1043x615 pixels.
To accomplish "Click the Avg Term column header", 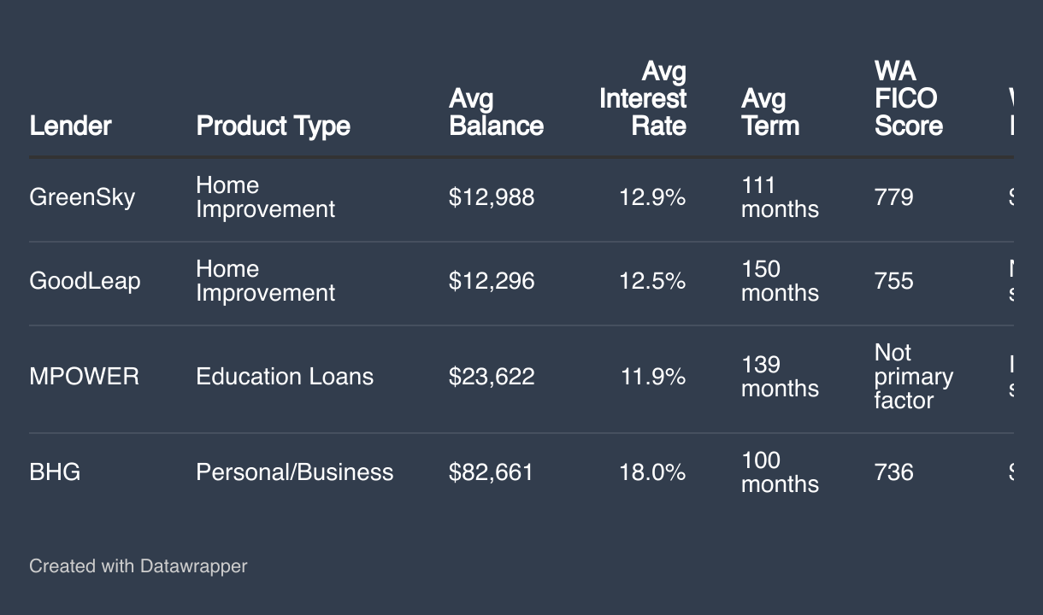I will tap(769, 112).
